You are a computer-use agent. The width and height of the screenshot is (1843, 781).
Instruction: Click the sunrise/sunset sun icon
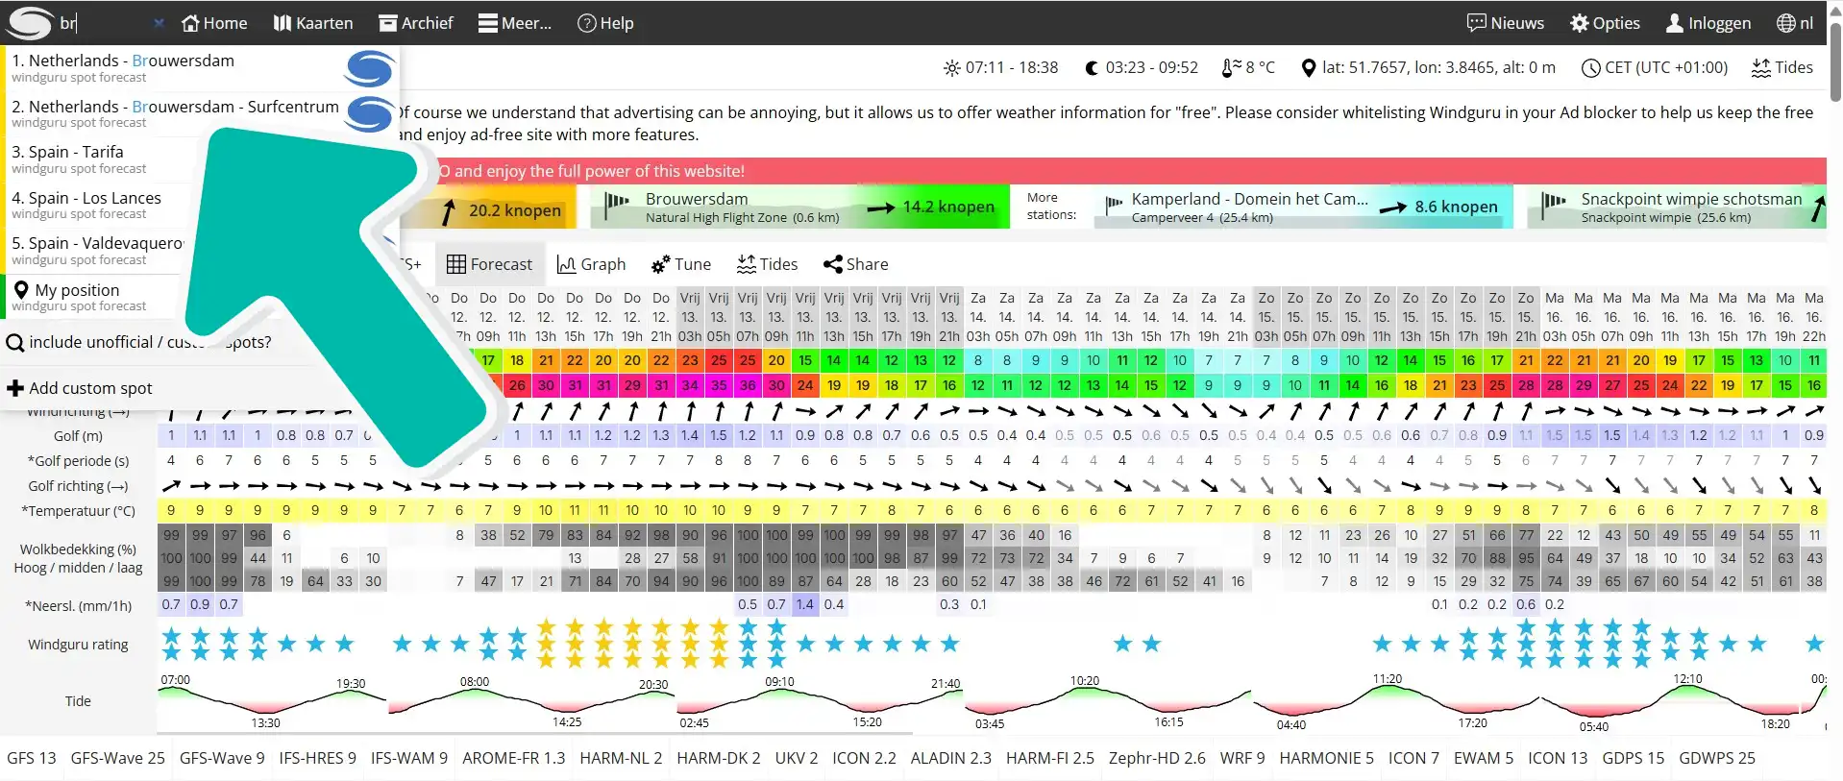(952, 68)
